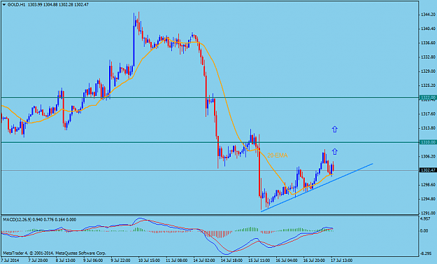Click the 1322.00 highlighted price label
The width and height of the screenshot is (437, 264).
point(428,97)
